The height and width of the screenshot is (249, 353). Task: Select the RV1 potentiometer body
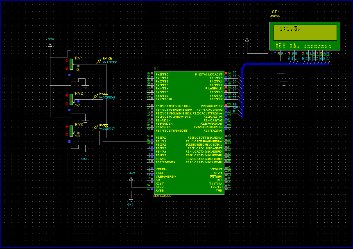click(x=71, y=64)
